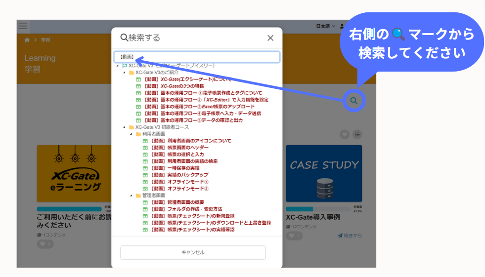Click the 続きから link on case study
Viewport: 485px width, 277px height.
350,236
